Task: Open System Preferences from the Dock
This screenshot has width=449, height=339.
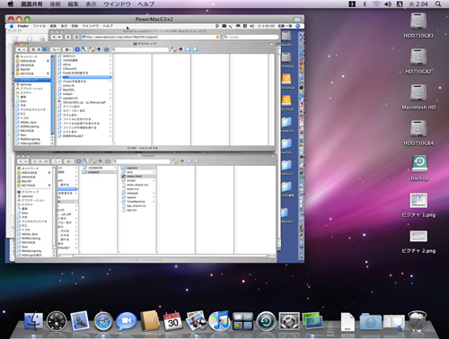Action: pyautogui.click(x=289, y=321)
